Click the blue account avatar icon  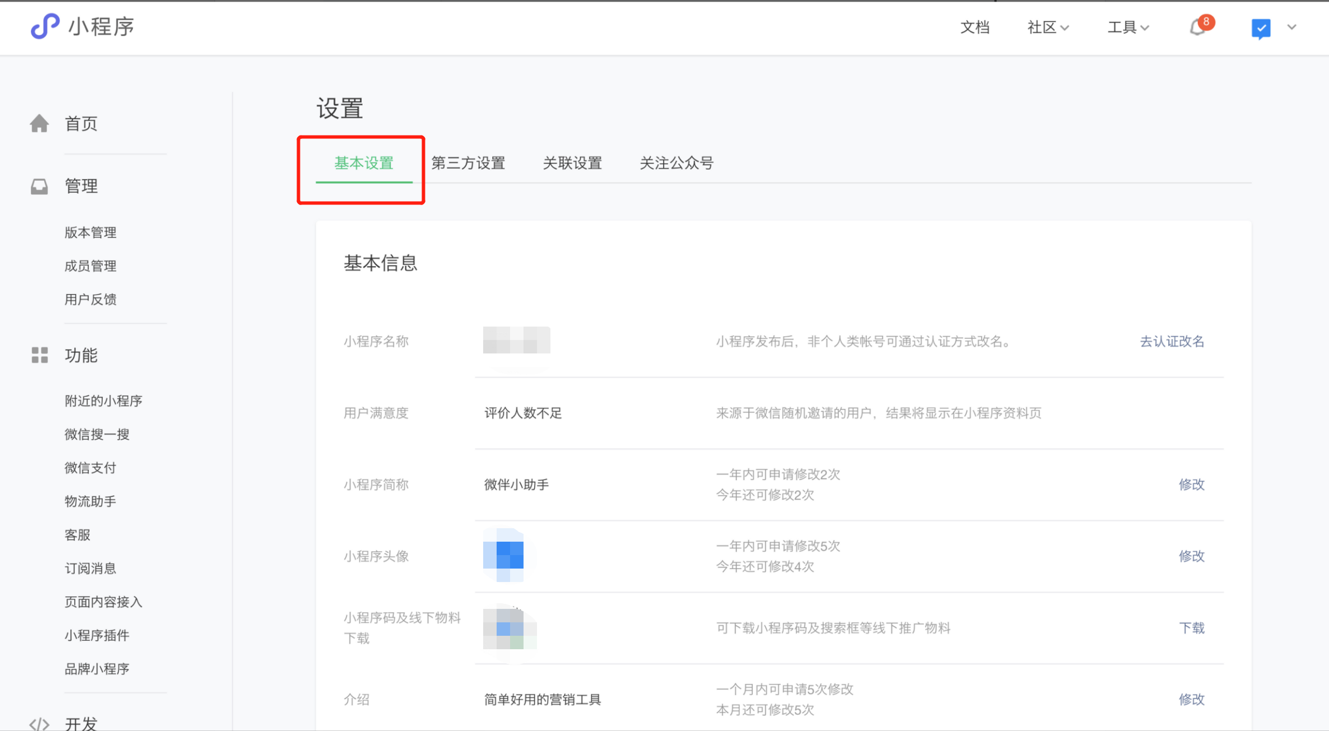tap(1261, 27)
